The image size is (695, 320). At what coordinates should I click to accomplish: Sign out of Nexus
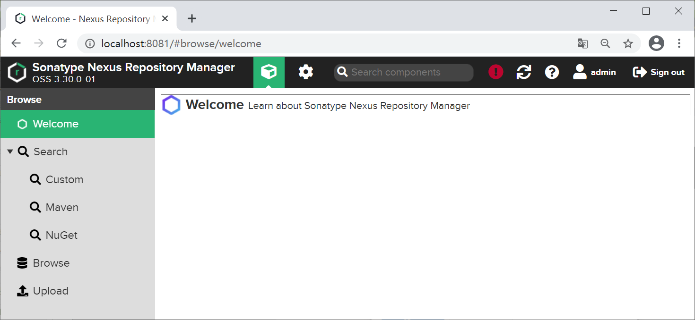click(x=659, y=72)
